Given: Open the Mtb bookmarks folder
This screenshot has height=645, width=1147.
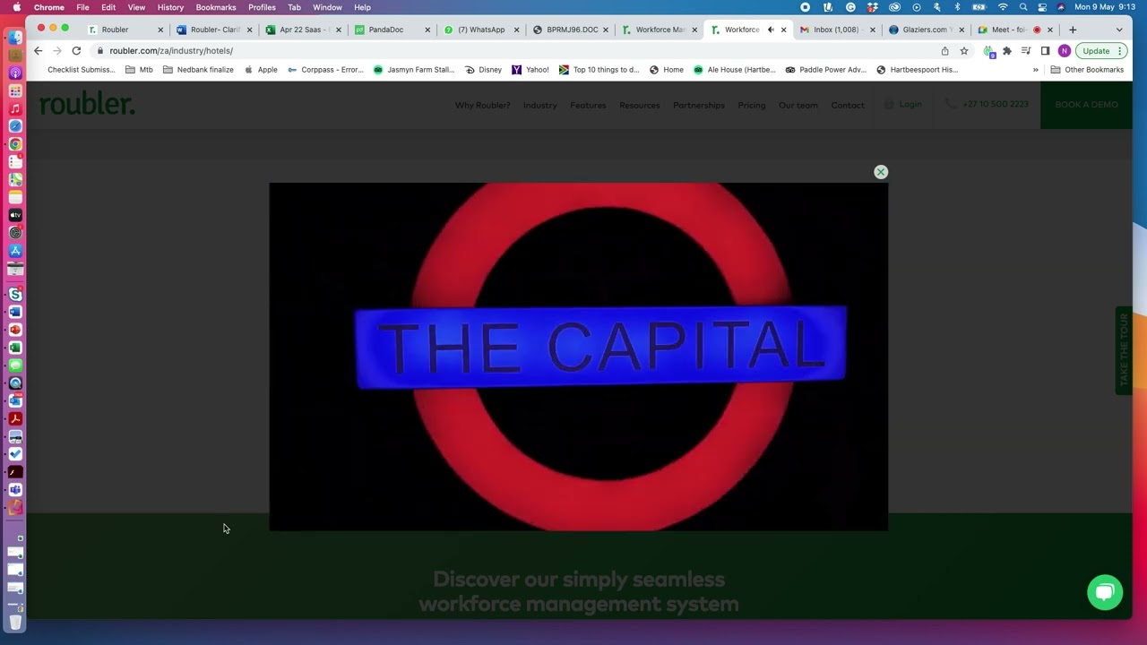Looking at the screenshot, I should (x=139, y=70).
